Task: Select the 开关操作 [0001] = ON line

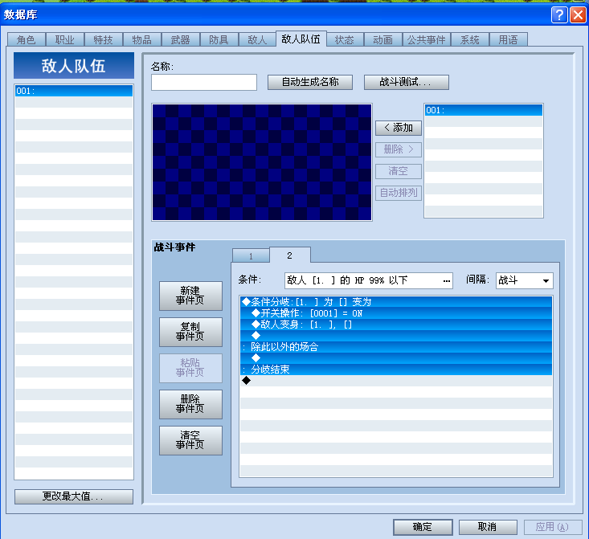Action: [x=396, y=313]
